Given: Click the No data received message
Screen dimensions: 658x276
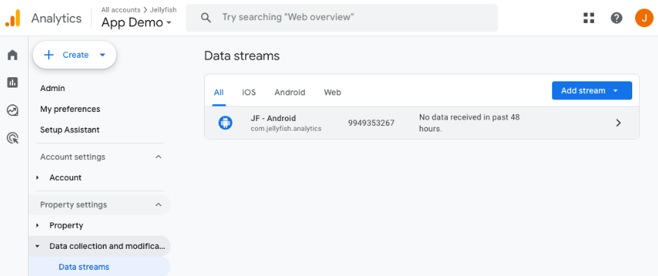Looking at the screenshot, I should 469,123.
